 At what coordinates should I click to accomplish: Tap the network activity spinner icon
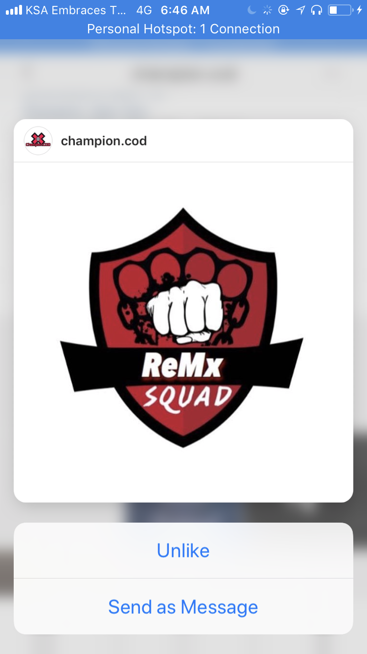tap(267, 10)
